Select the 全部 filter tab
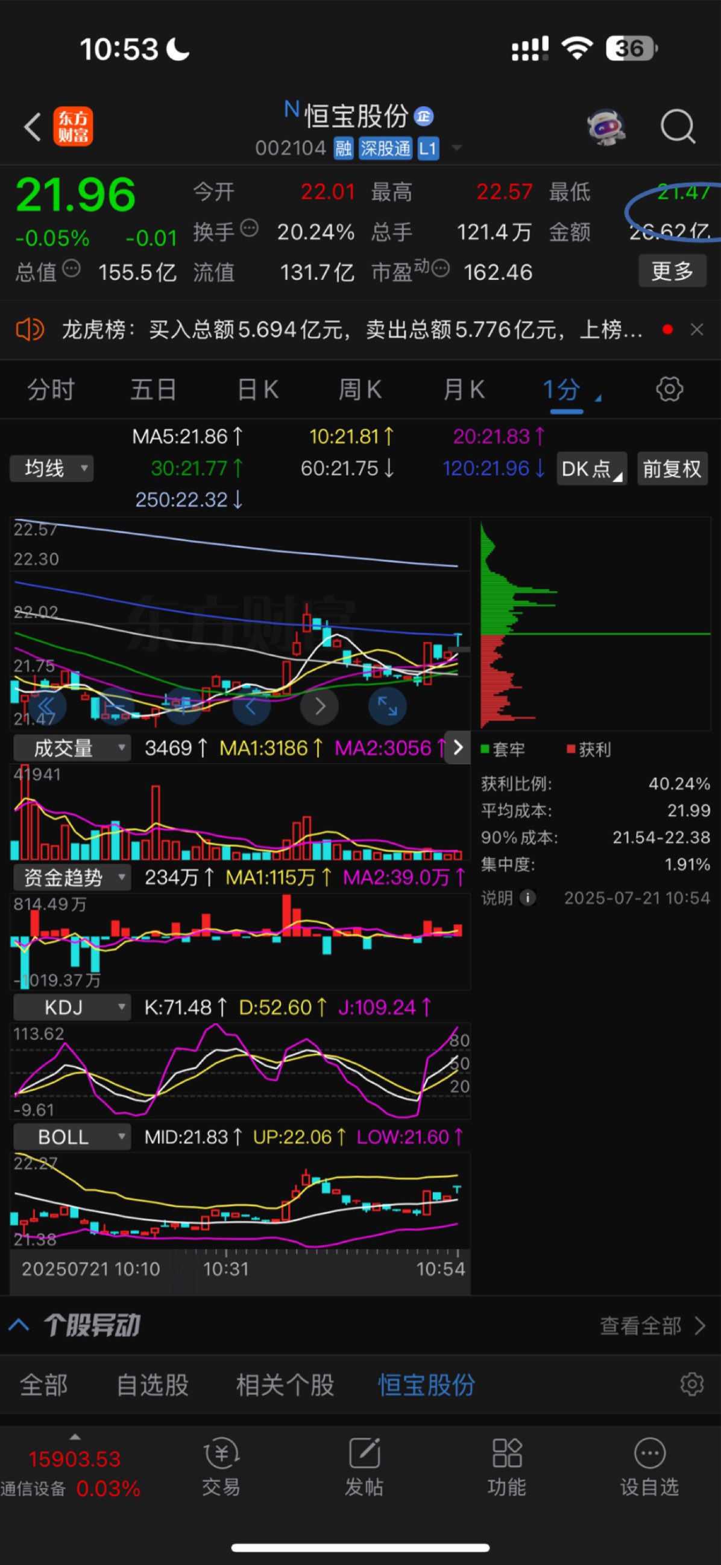 point(43,1385)
